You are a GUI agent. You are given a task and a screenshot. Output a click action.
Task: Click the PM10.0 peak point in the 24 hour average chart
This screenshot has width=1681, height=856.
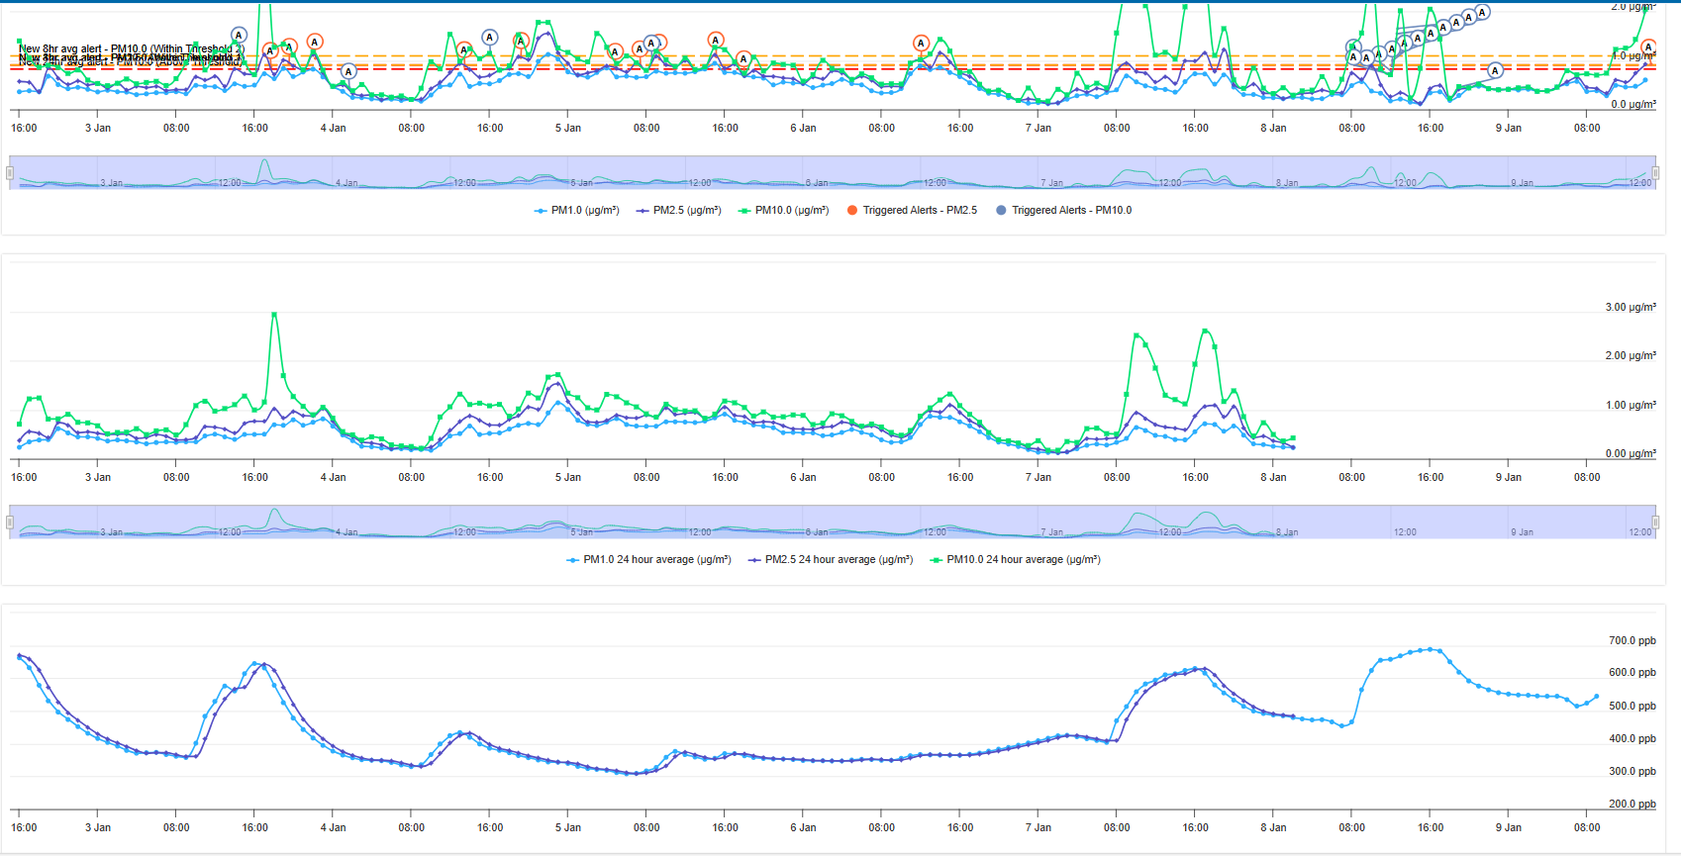[x=274, y=314]
